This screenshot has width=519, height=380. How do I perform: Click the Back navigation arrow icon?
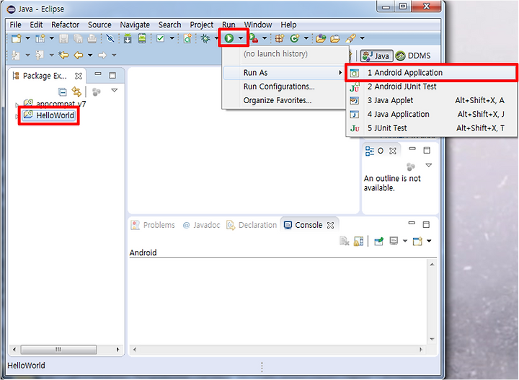point(79,55)
